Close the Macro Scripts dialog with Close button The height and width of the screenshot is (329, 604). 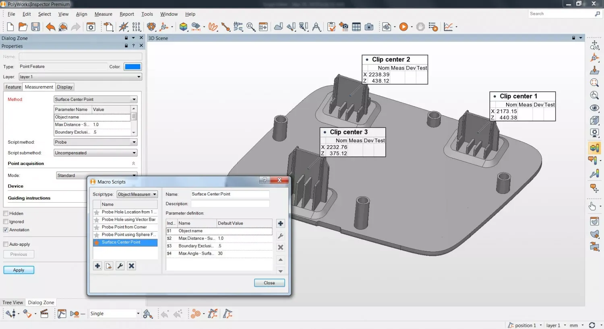coord(269,283)
